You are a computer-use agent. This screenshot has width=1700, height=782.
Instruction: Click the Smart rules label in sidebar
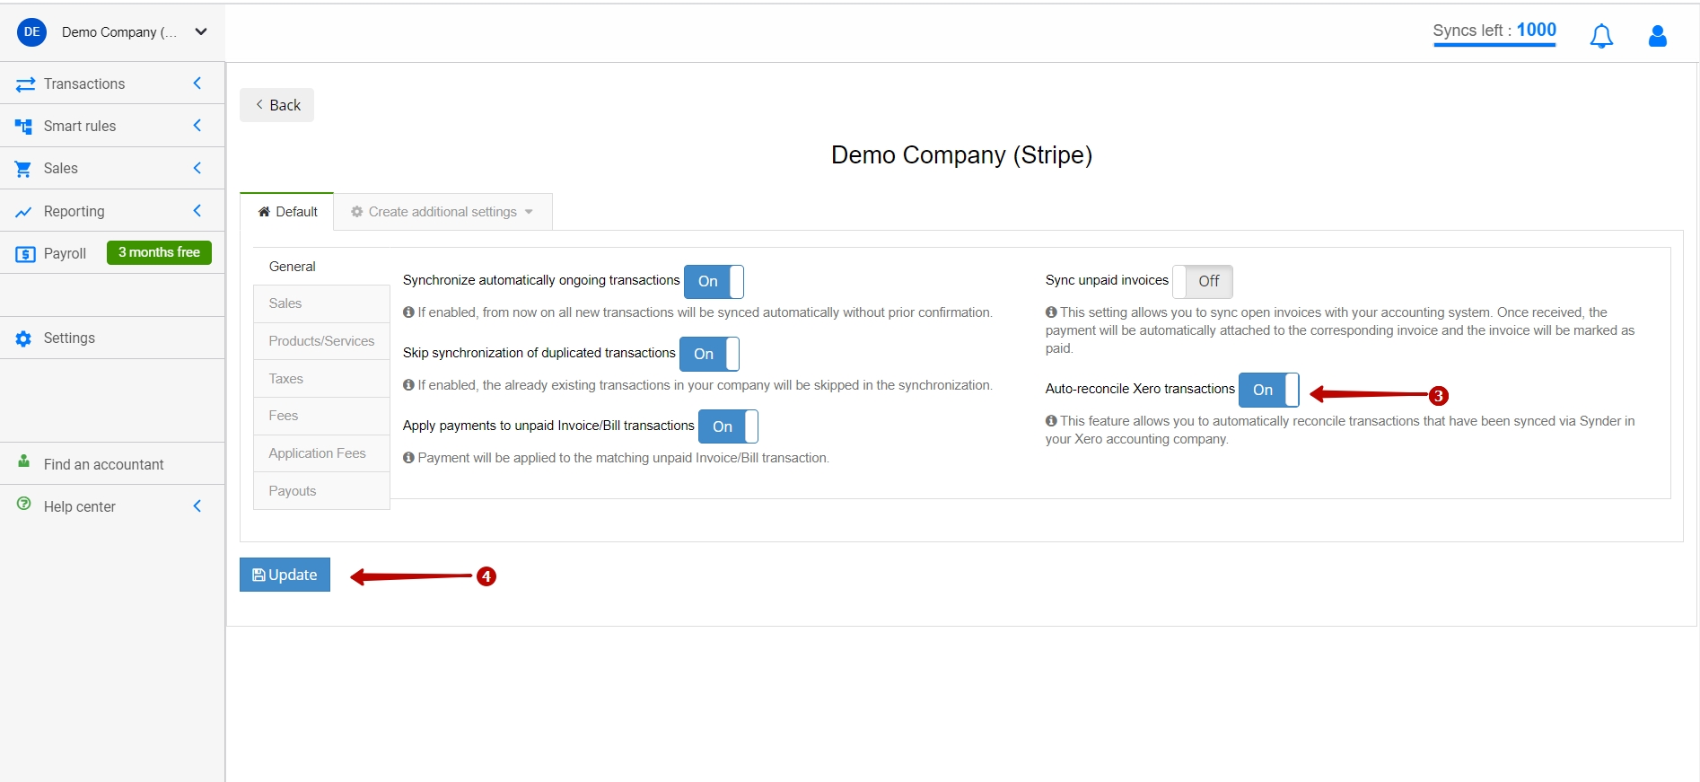80,127
